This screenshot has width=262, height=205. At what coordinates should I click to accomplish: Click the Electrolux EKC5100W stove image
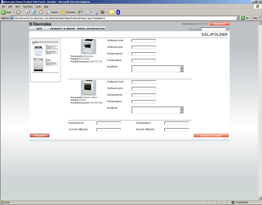(88, 47)
